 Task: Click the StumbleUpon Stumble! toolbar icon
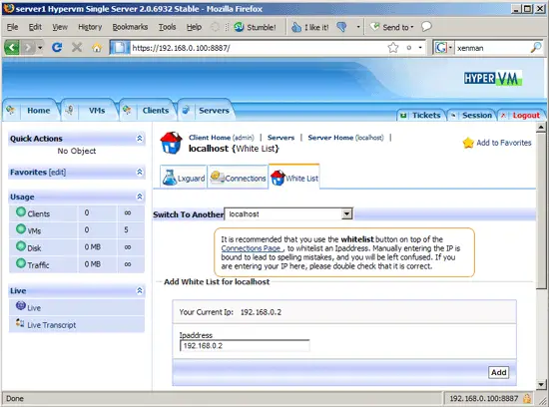coord(239,27)
